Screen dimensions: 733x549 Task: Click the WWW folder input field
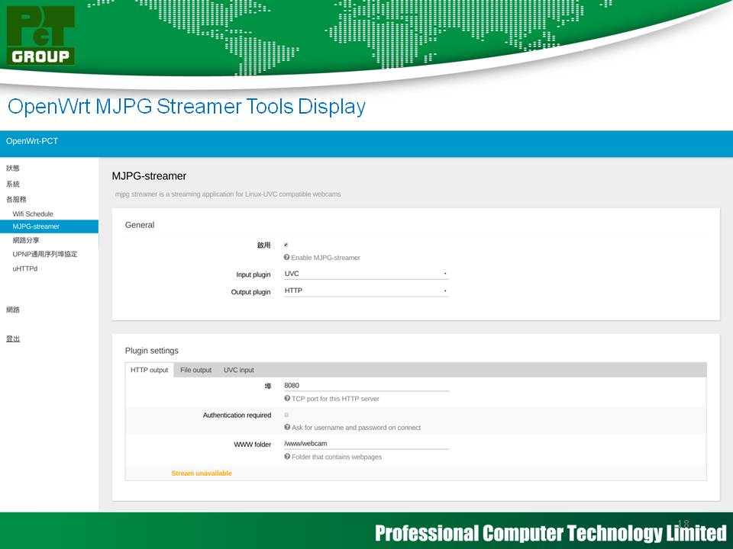point(366,444)
